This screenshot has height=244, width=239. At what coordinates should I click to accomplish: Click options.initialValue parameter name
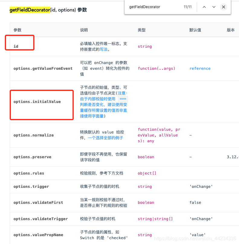click(x=37, y=101)
